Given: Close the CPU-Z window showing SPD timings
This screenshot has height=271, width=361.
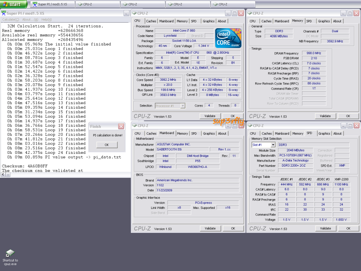Looking at the screenshot, I should pos(356,126).
